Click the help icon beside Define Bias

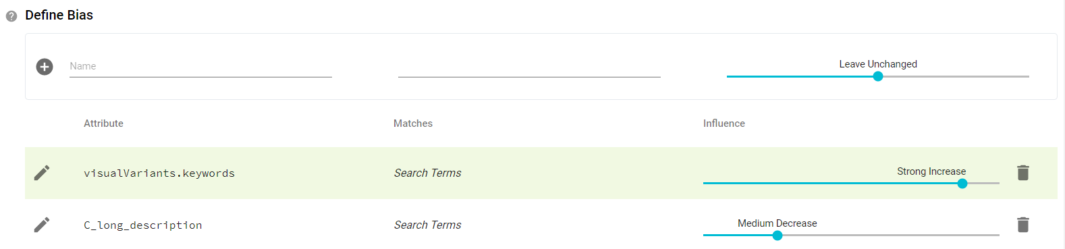coord(11,16)
